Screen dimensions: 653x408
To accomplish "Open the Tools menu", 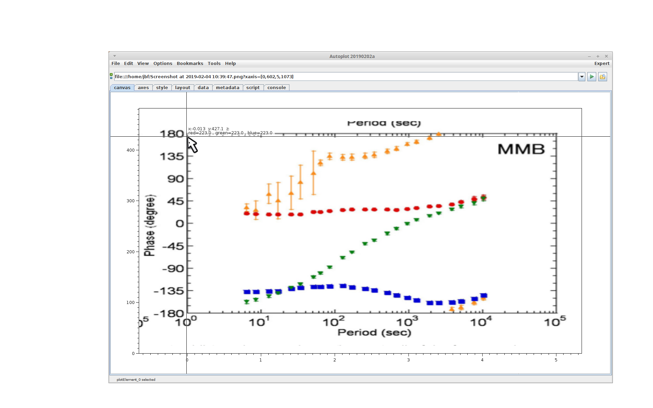I will click(214, 64).
